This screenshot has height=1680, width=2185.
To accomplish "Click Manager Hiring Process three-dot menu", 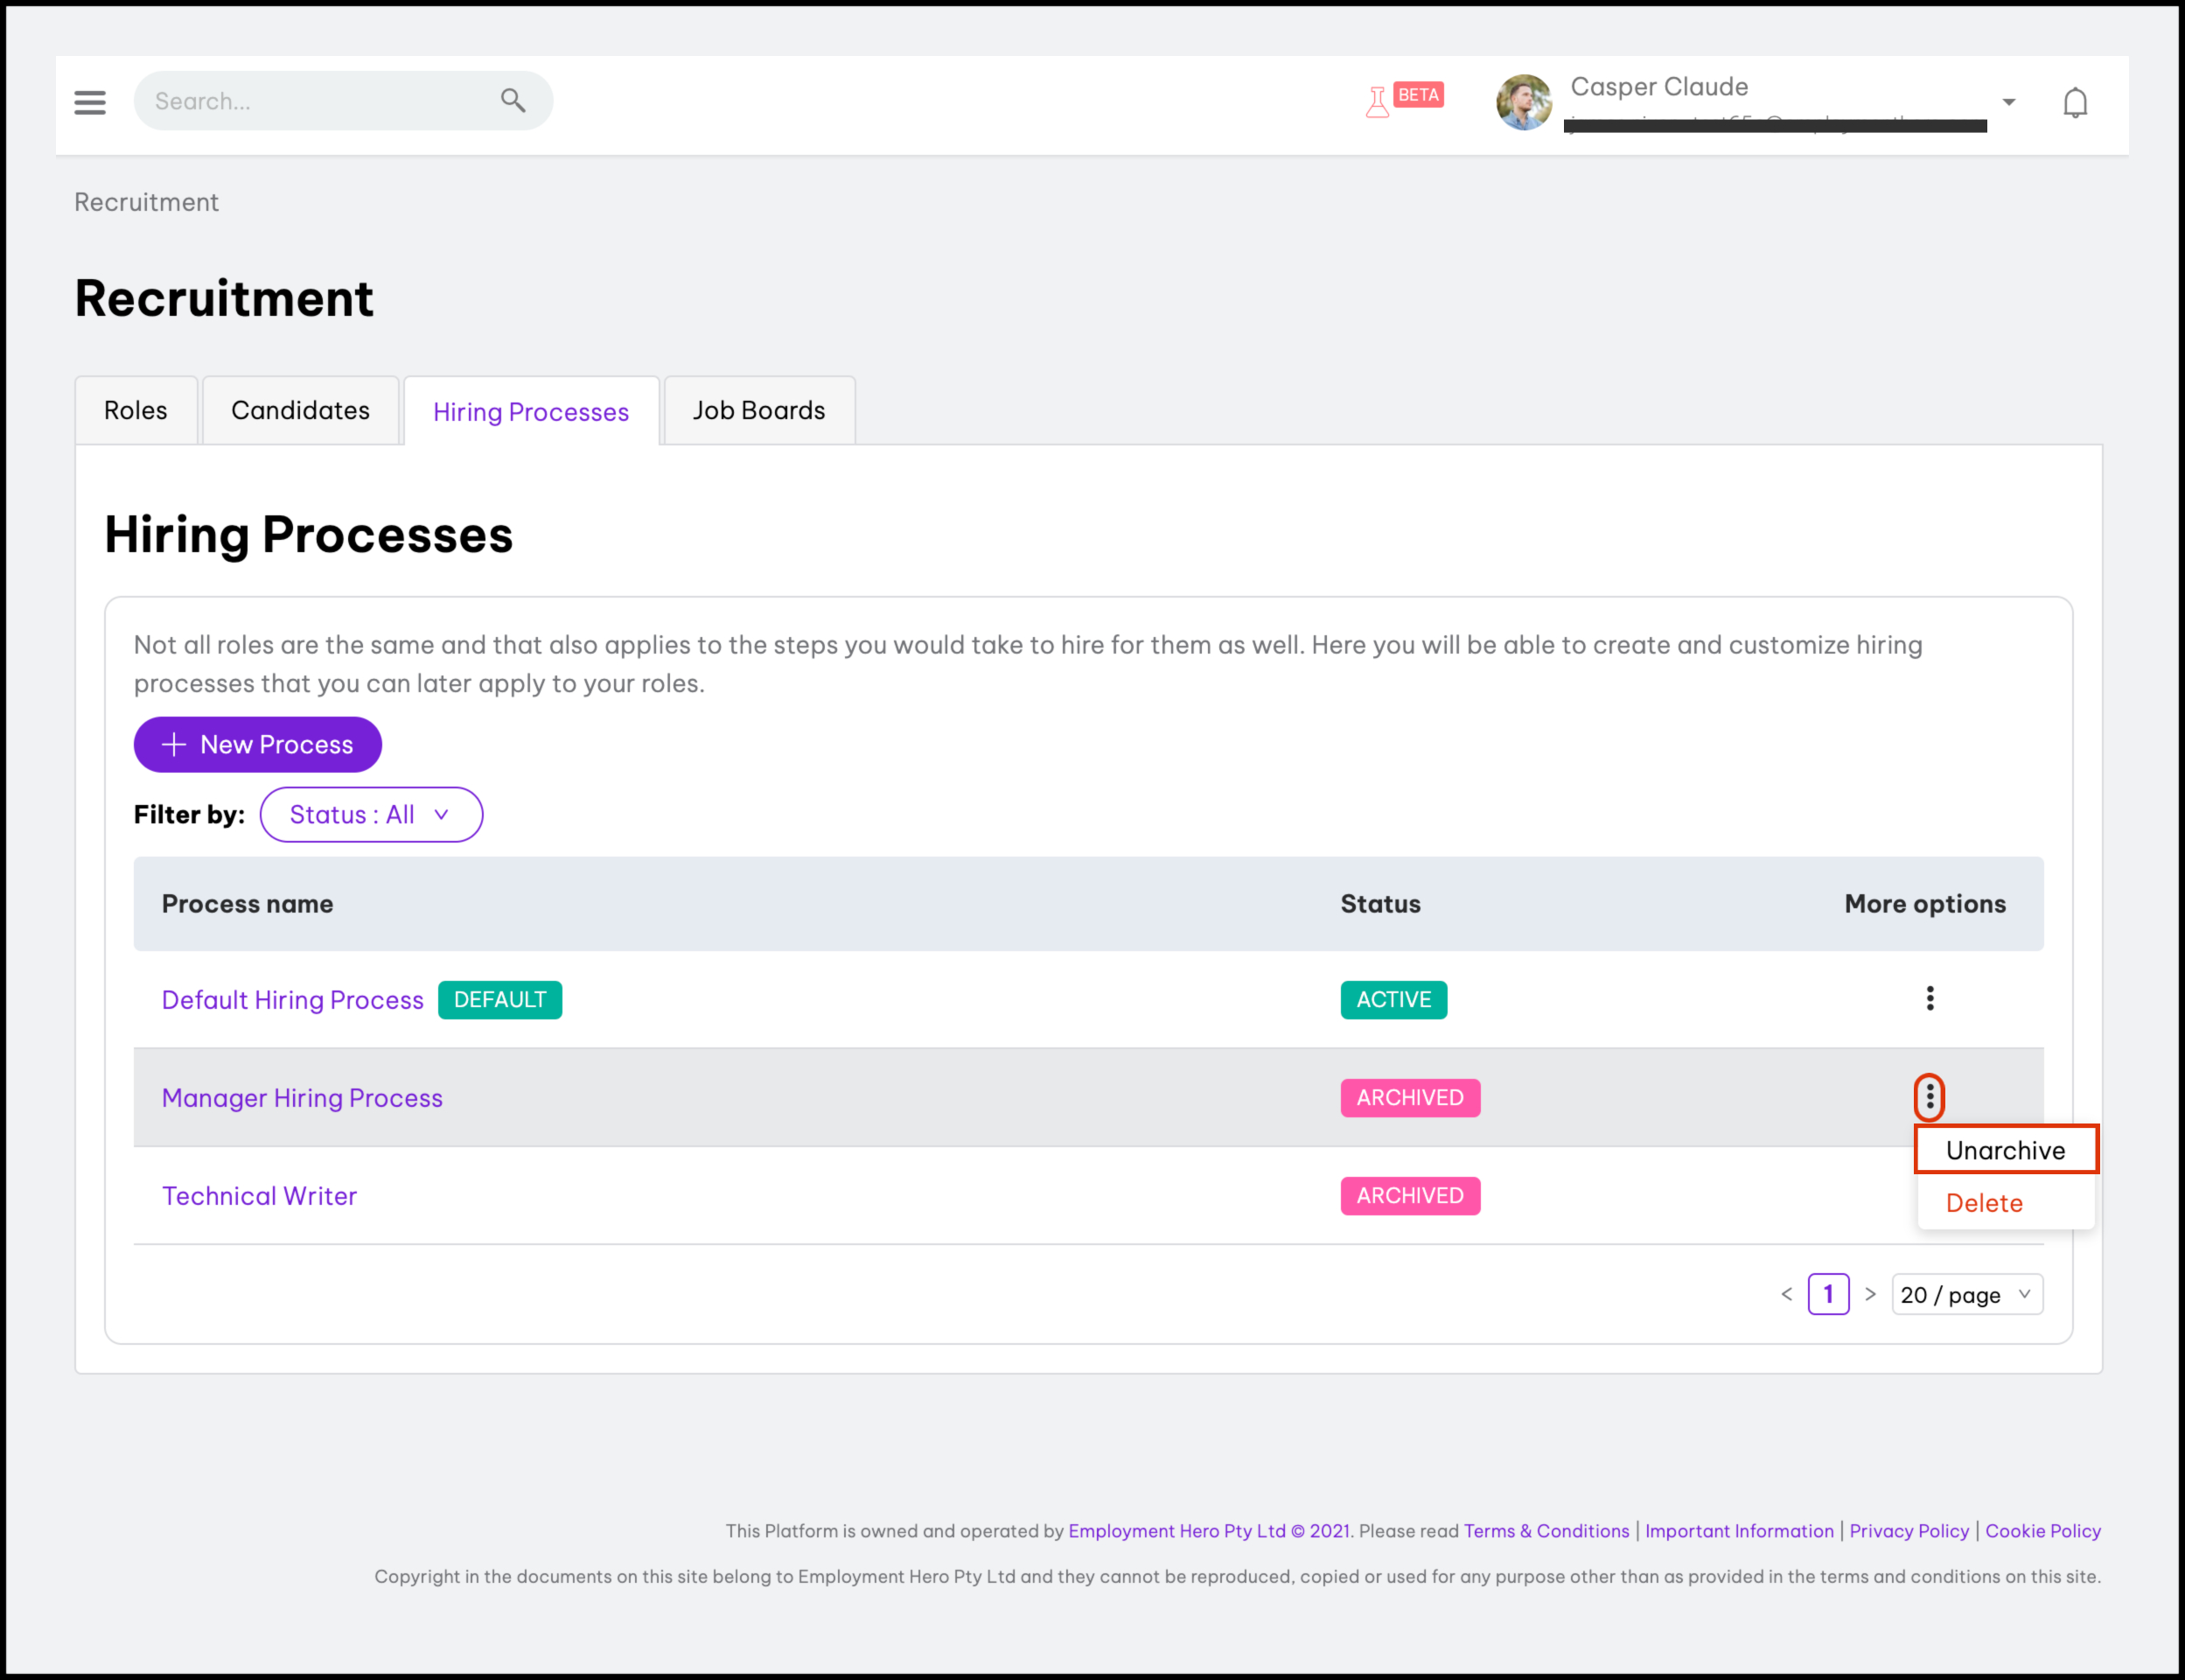I will (x=1929, y=1097).
